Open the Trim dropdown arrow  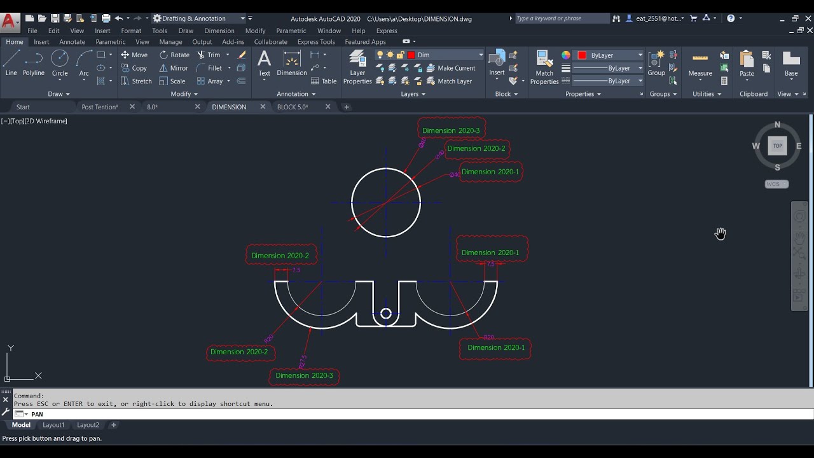[x=228, y=55]
